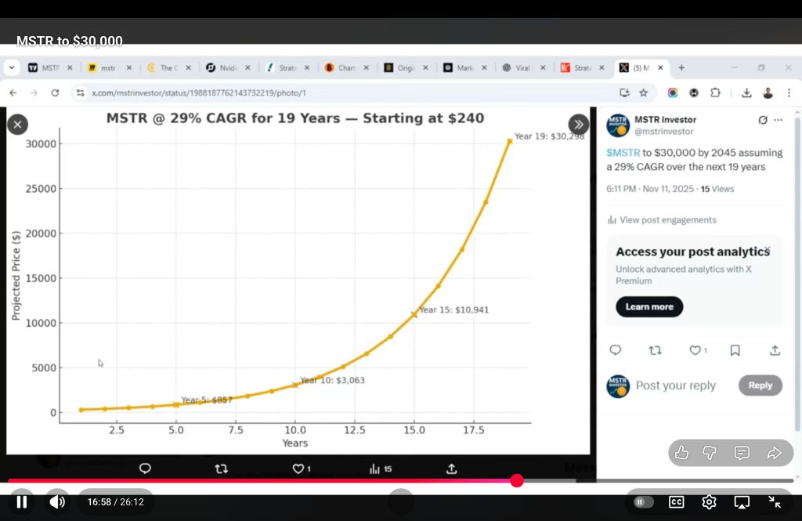Exit full screen mode
802x521 pixels.
[775, 502]
